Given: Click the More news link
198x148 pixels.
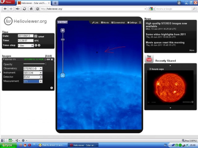Looking at the screenshot, I should (x=192, y=50).
